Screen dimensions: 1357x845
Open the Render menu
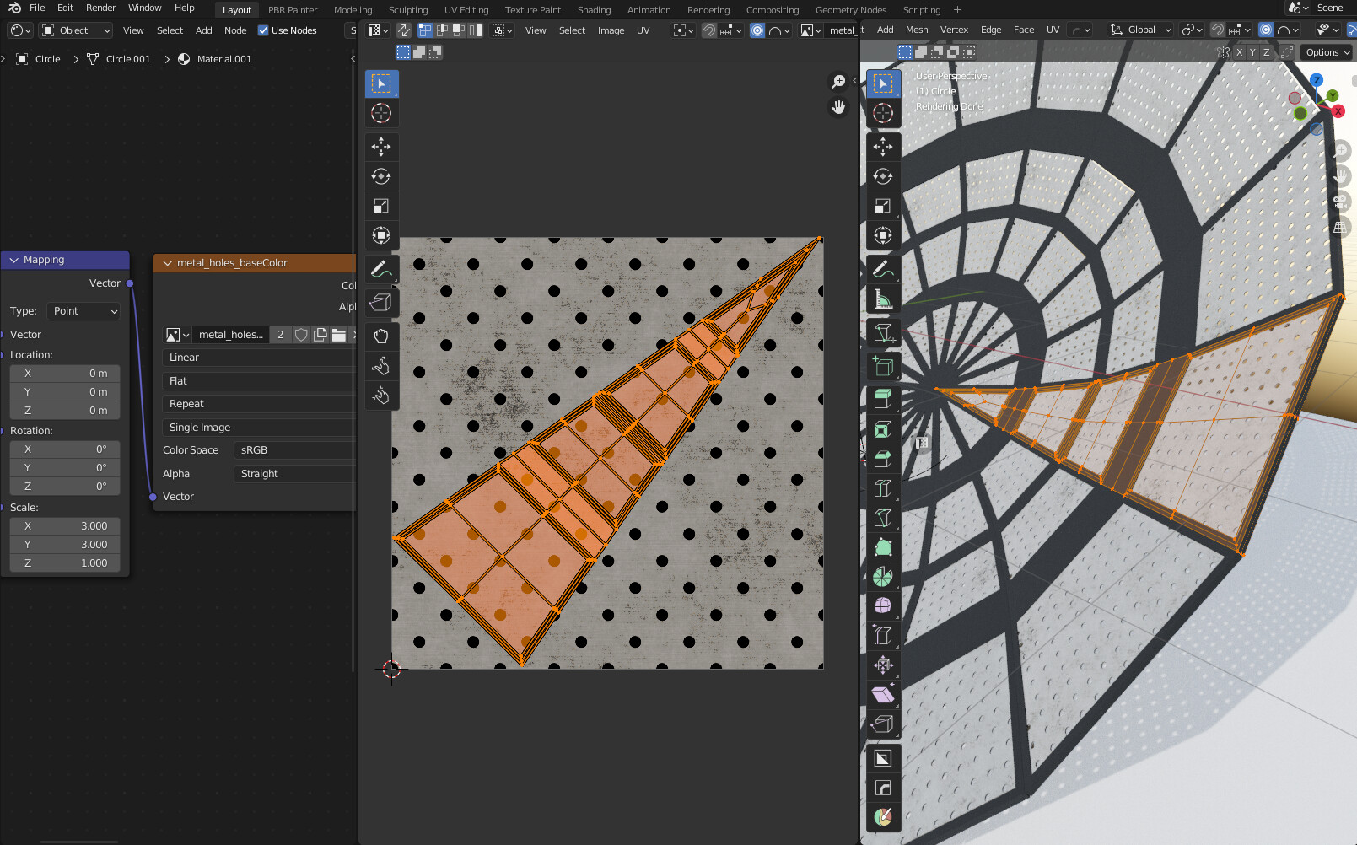[x=100, y=8]
